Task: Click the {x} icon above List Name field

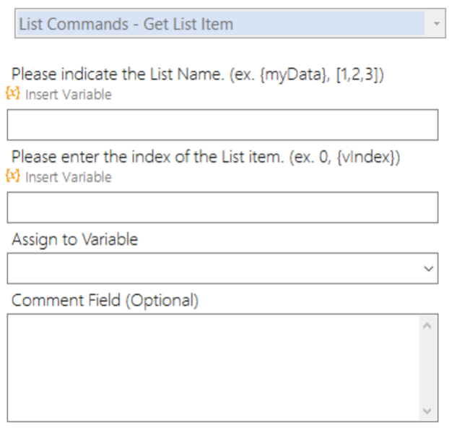Action: coord(13,94)
